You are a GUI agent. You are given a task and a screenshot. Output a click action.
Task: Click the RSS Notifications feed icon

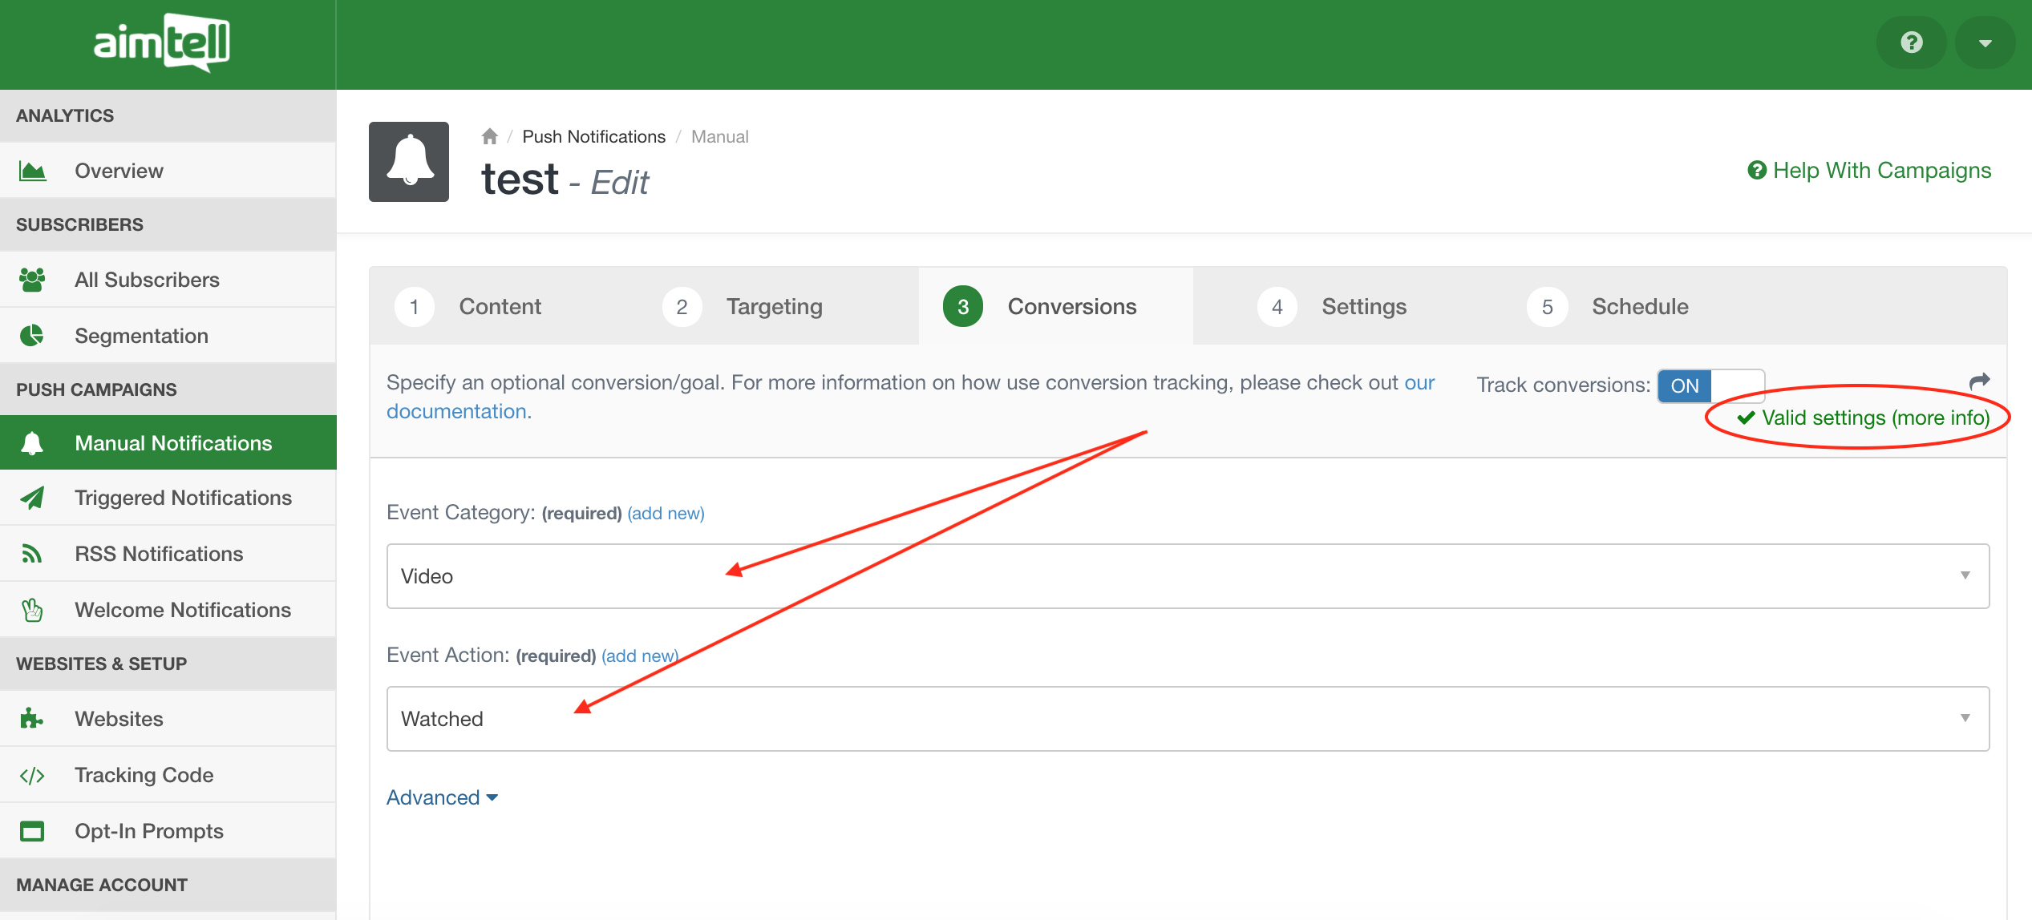(32, 554)
